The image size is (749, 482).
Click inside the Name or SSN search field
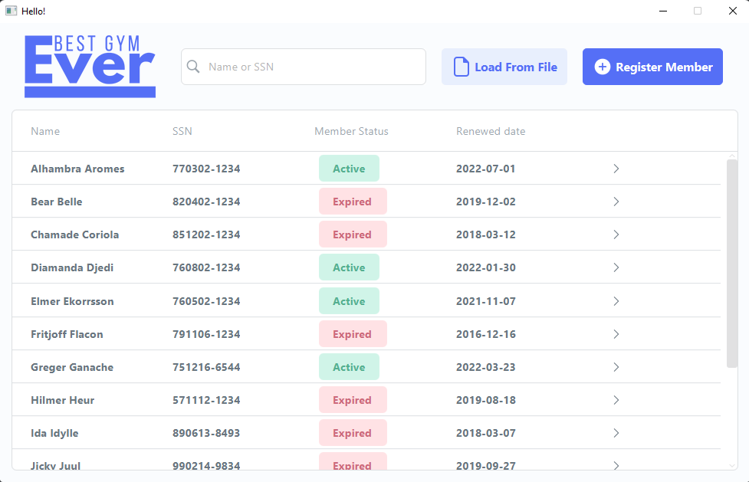tap(303, 67)
